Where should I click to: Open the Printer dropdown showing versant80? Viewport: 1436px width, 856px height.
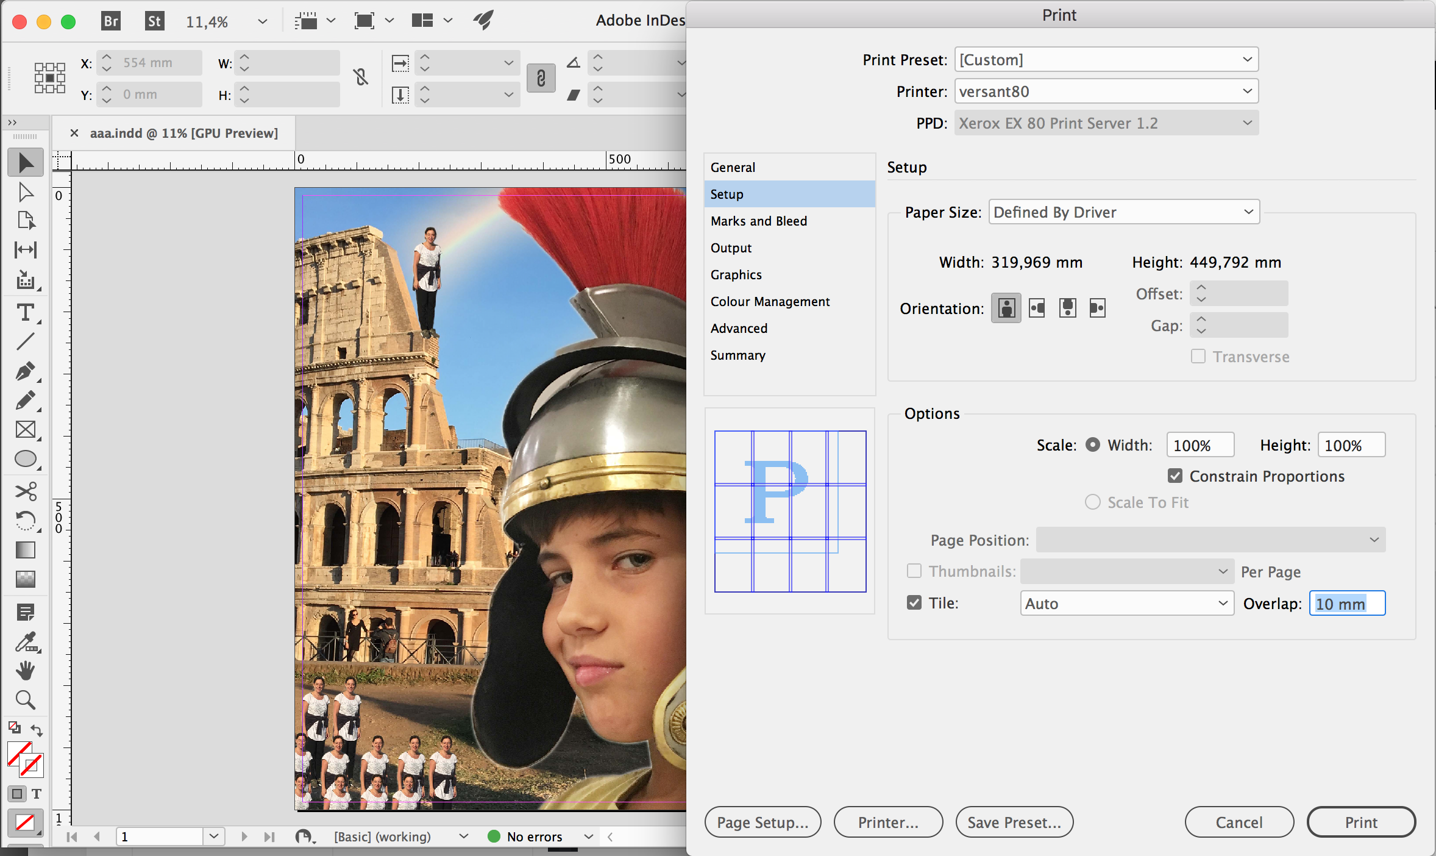pyautogui.click(x=1106, y=91)
